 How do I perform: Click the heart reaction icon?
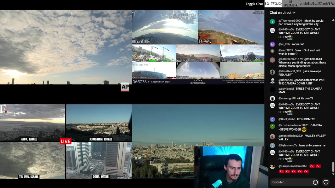pos(326,182)
